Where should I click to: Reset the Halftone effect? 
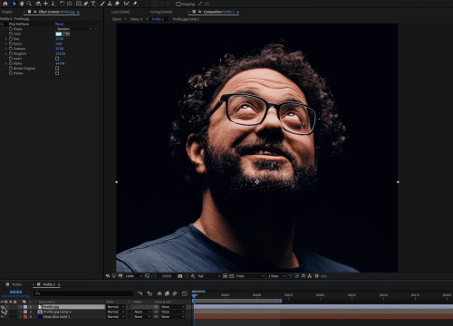point(60,24)
